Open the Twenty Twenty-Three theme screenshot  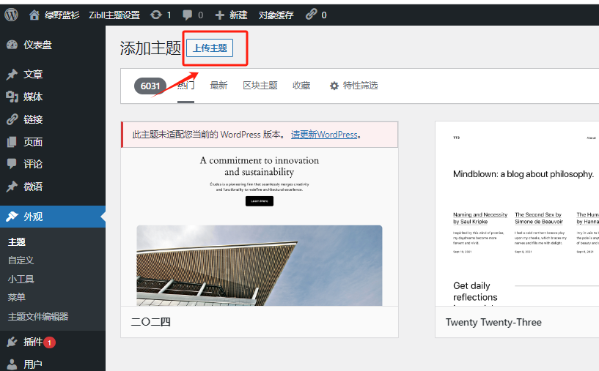517,214
